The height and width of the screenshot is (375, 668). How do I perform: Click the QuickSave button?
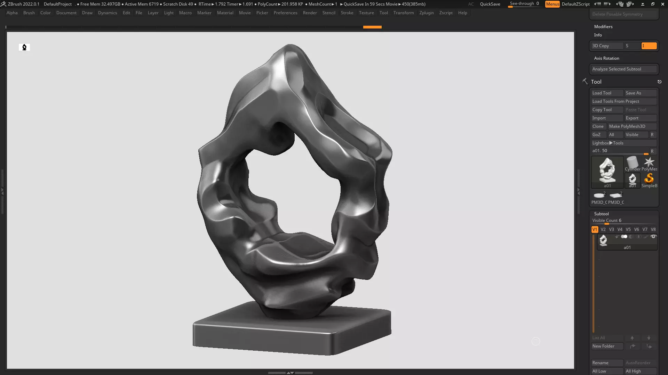pos(490,4)
